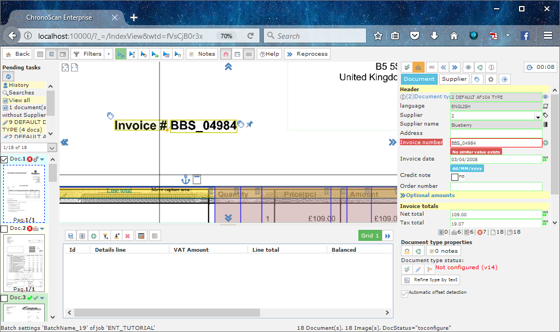This screenshot has width=560, height=332.
Task: Switch to the Document tab
Action: click(x=419, y=79)
